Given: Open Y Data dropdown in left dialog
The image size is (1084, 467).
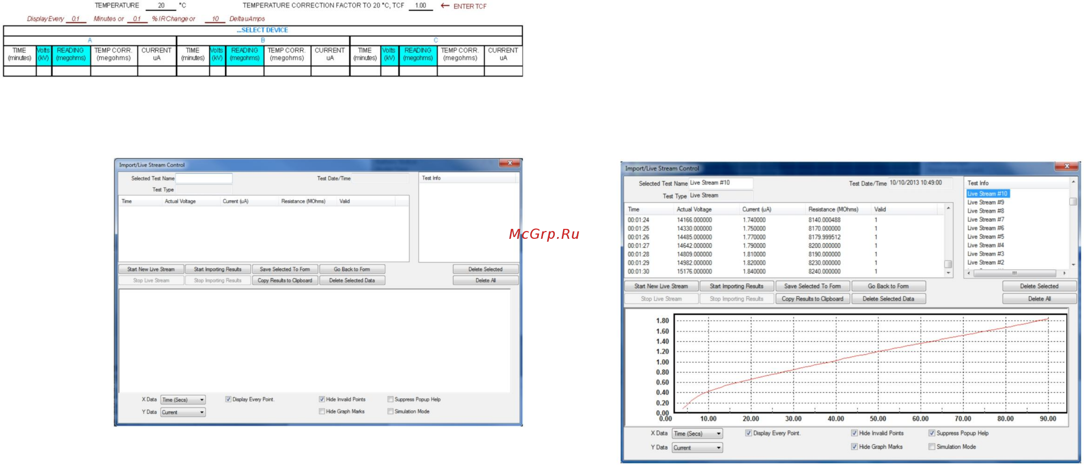Looking at the screenshot, I should (183, 412).
